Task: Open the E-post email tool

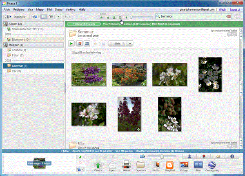Action: pos(112,165)
